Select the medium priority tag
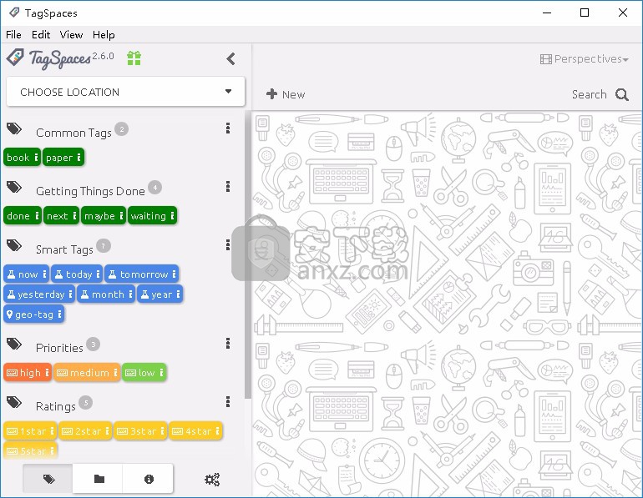 pos(87,372)
